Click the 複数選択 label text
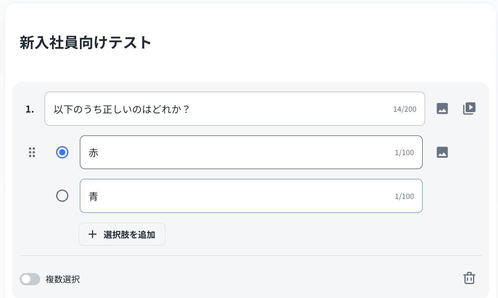 pos(63,280)
